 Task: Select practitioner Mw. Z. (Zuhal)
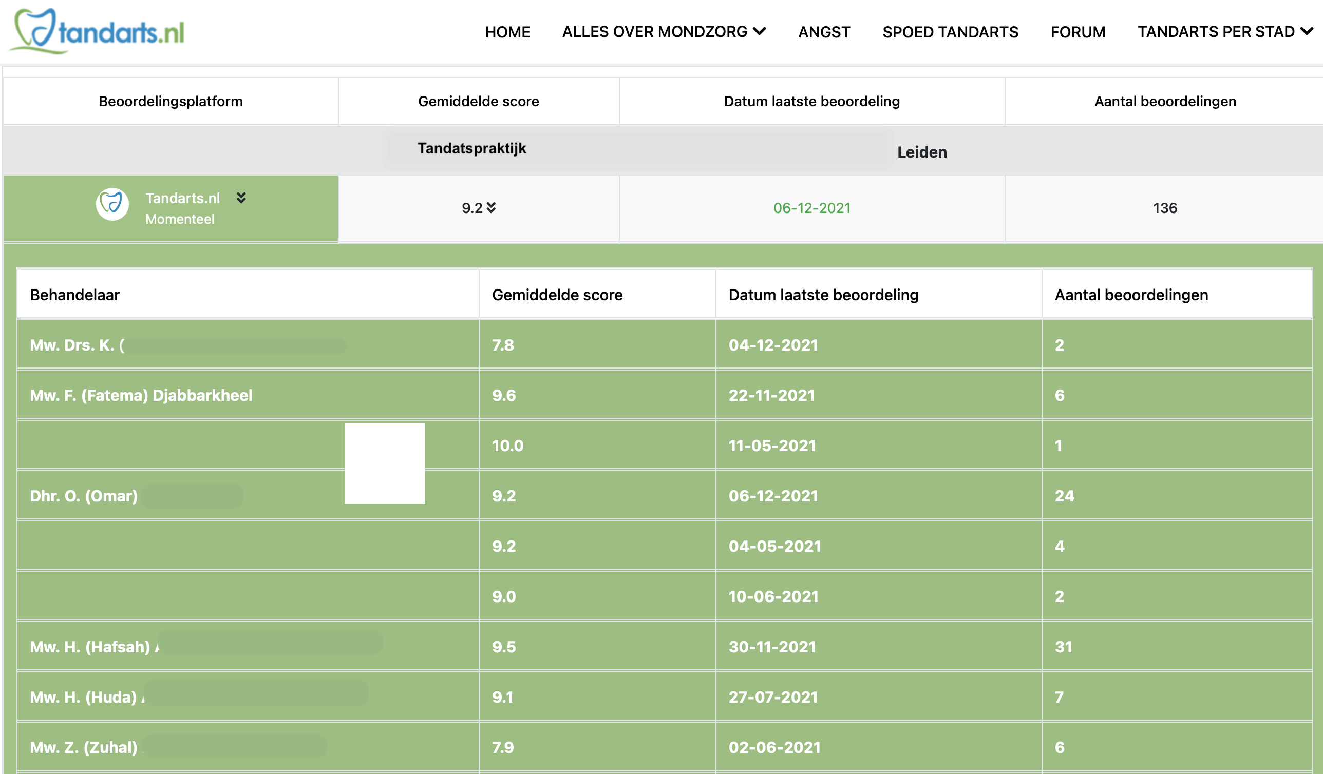[x=84, y=747]
